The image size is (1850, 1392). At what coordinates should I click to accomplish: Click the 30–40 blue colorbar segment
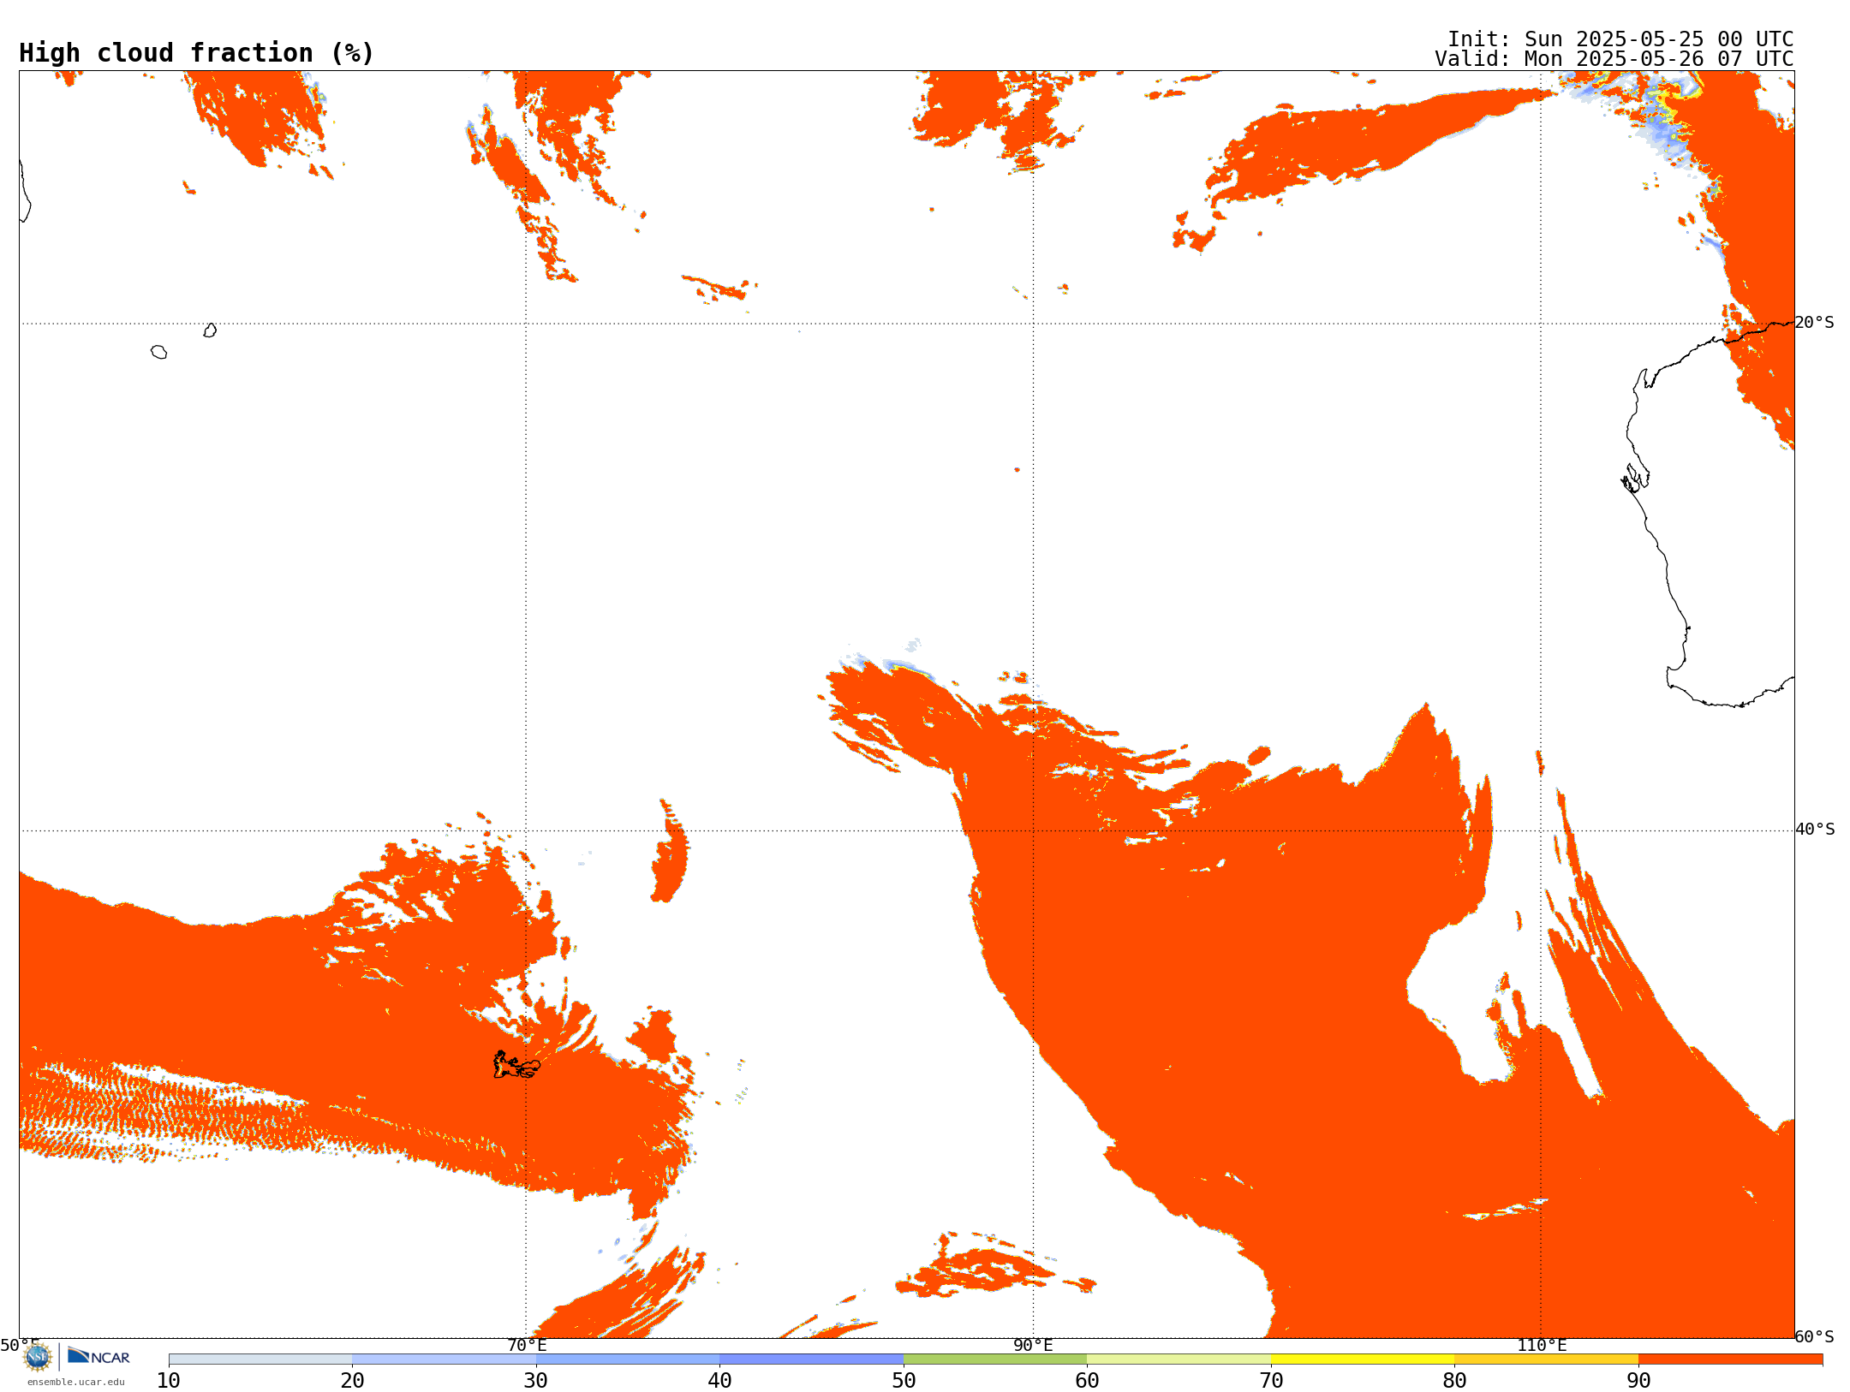pos(628,1359)
